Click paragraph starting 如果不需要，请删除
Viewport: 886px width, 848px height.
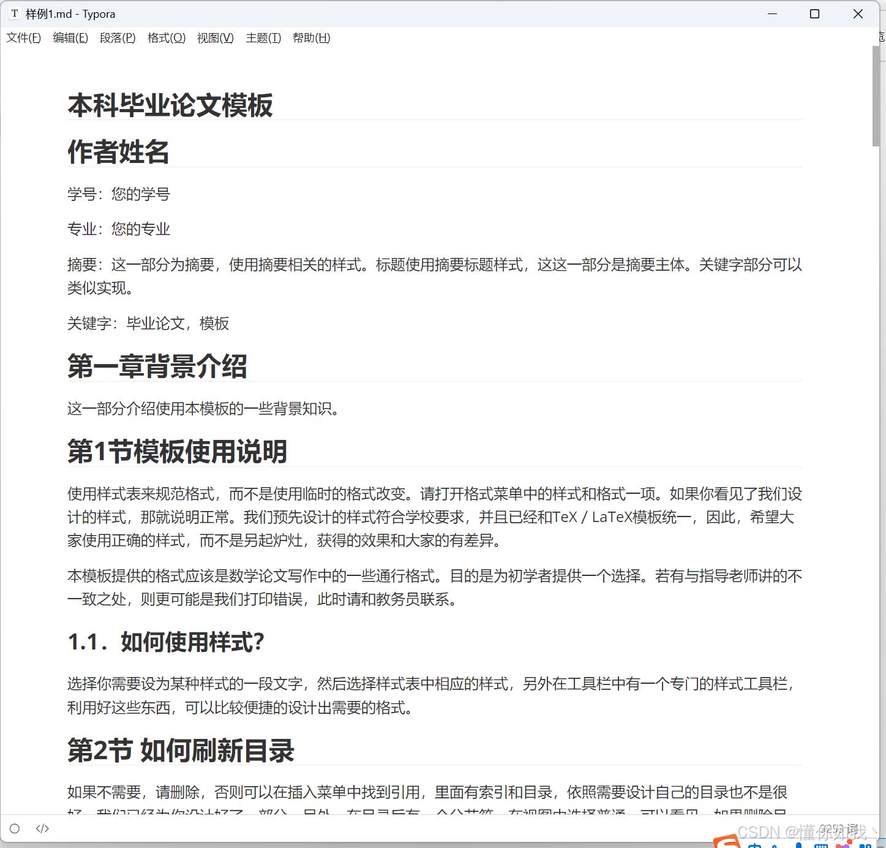click(427, 798)
